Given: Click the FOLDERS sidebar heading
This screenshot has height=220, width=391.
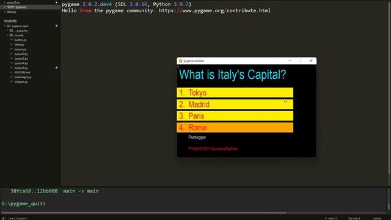Looking at the screenshot, I should click(x=10, y=21).
